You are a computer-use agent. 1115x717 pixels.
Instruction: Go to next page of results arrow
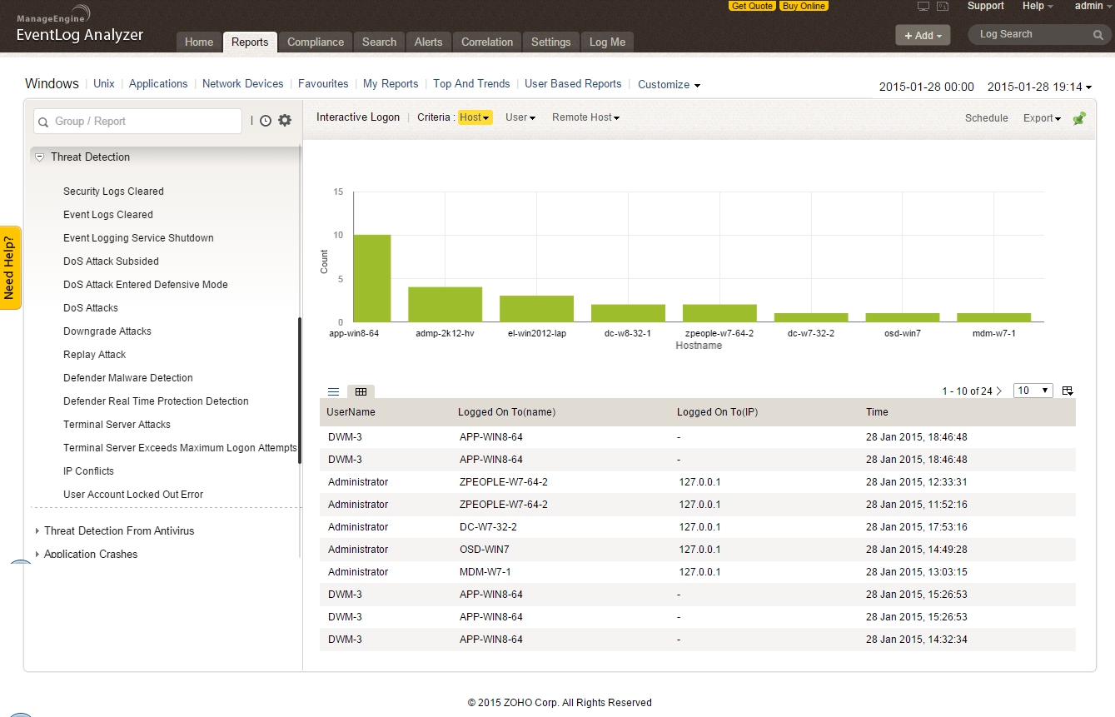[x=999, y=391]
